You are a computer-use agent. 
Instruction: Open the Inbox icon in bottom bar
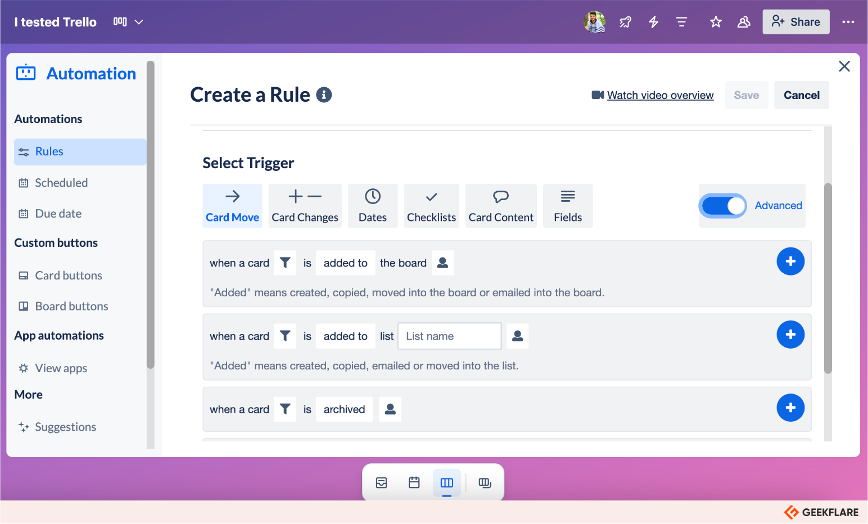click(381, 482)
